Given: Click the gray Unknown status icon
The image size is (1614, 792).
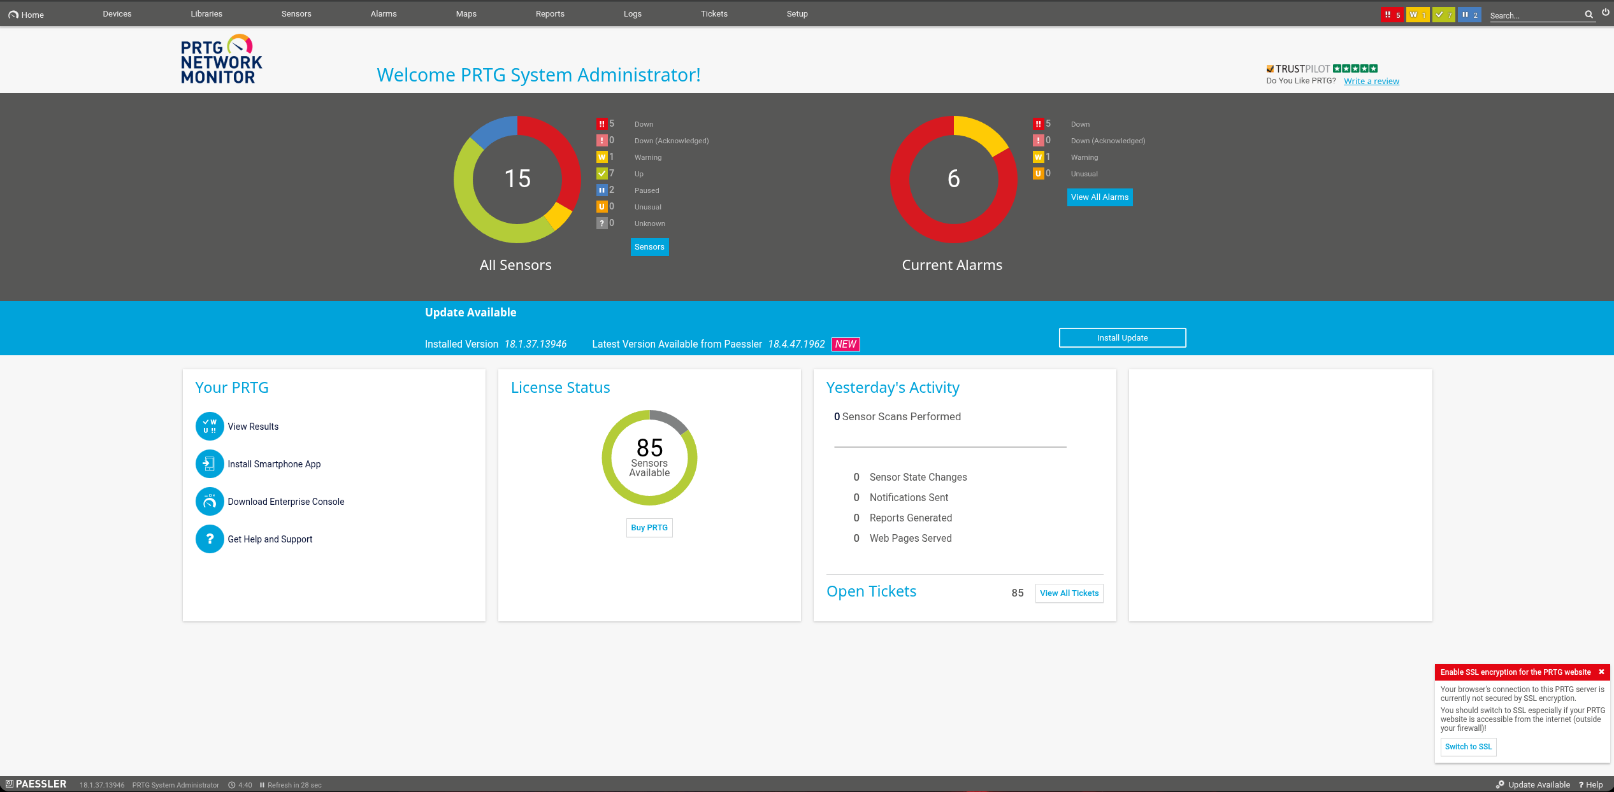Looking at the screenshot, I should pos(602,223).
